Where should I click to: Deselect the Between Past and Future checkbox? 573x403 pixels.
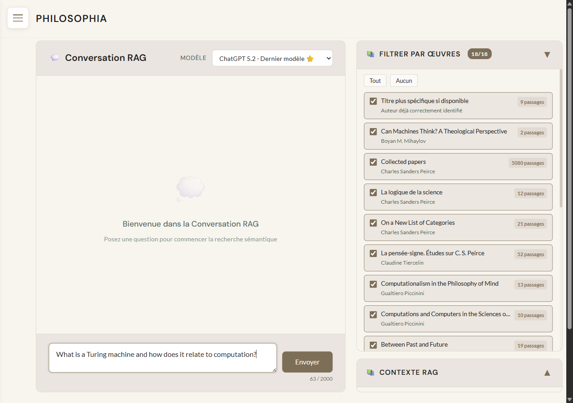click(373, 345)
